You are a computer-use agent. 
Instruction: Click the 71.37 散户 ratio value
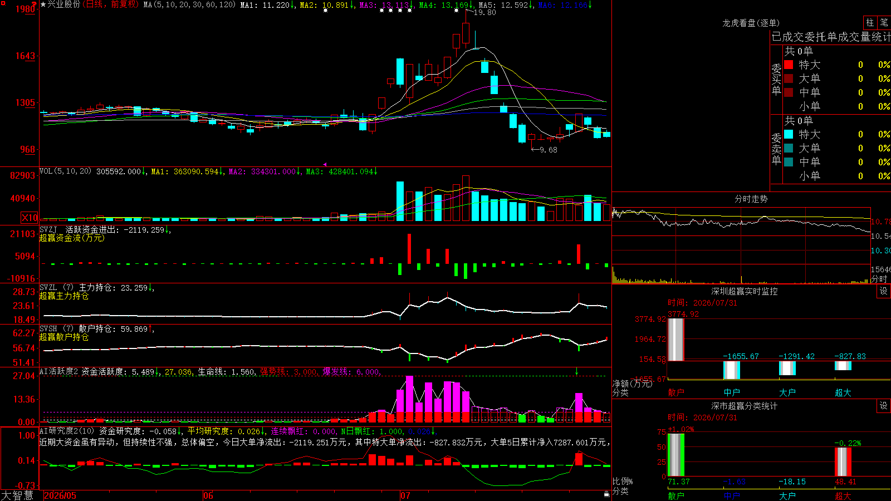(679, 482)
